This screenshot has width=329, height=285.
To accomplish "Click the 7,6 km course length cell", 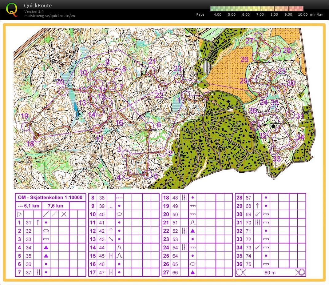I will coord(55,206).
